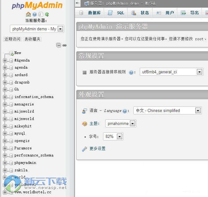Image resolution: width=208 pixels, height=197 pixels.
Task: Switch to the 状态 (Status) tab
Action: click(140, 13)
